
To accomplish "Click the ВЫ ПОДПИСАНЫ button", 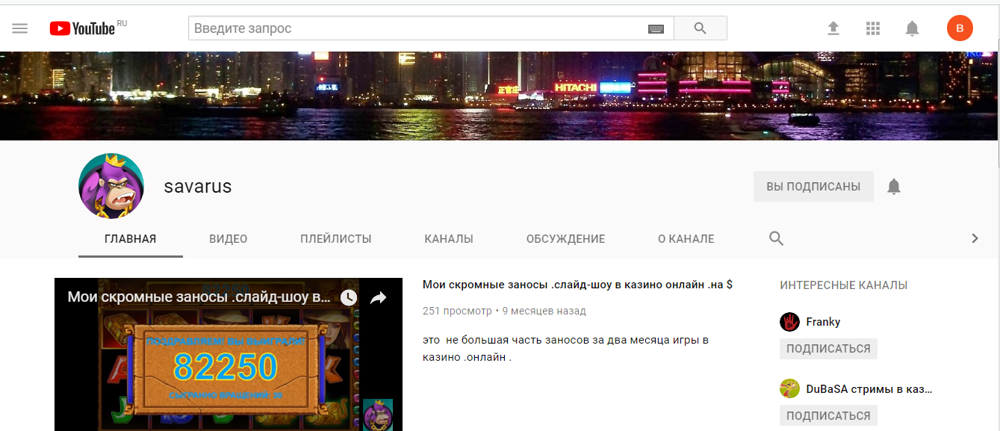I will click(x=813, y=187).
